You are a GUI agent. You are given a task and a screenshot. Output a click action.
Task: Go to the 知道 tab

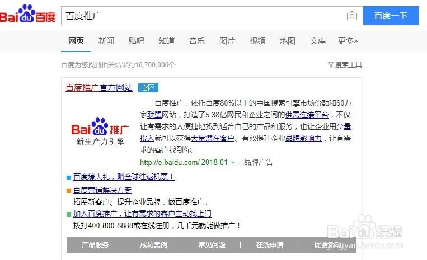pyautogui.click(x=167, y=41)
